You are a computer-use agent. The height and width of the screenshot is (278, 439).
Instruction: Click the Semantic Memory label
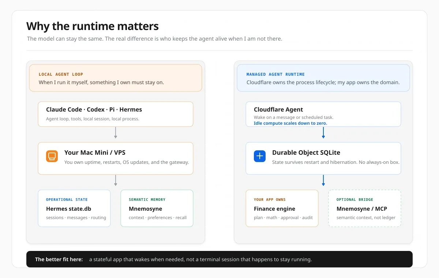[x=147, y=200]
